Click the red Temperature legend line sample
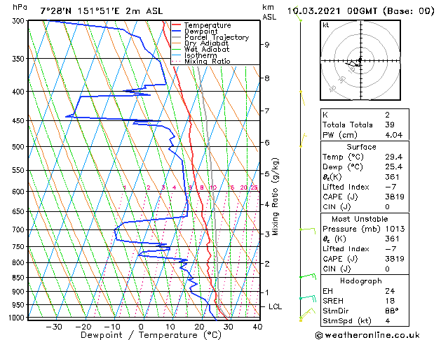The image size is (441, 340). (176, 25)
